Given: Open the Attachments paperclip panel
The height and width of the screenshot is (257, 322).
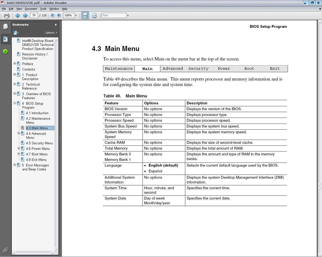Looking at the screenshot, I should click(5, 250).
